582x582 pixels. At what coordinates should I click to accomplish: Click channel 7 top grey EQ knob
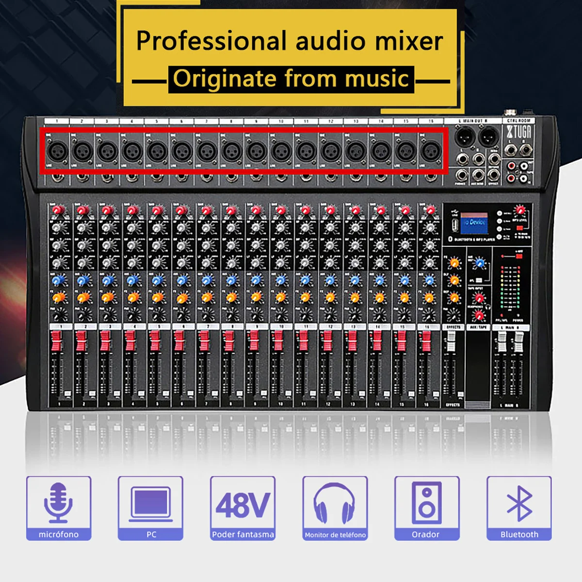pyautogui.click(x=207, y=227)
